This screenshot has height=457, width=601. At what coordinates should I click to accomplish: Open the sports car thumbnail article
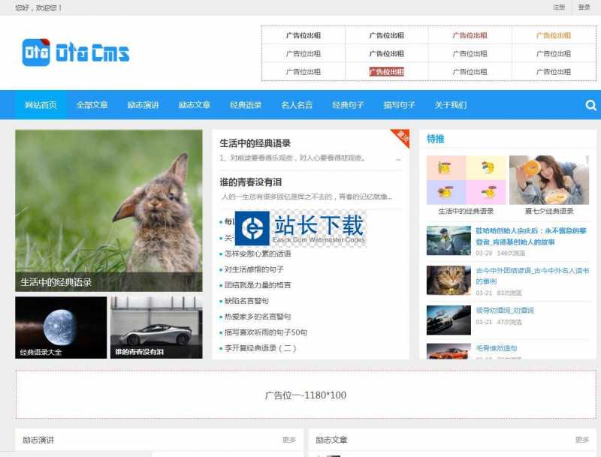pyautogui.click(x=156, y=326)
